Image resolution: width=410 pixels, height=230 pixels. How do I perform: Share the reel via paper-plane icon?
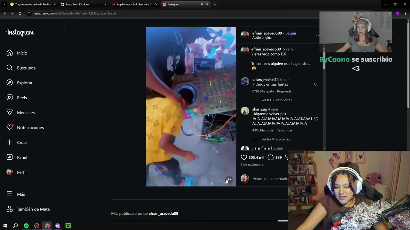[286, 157]
